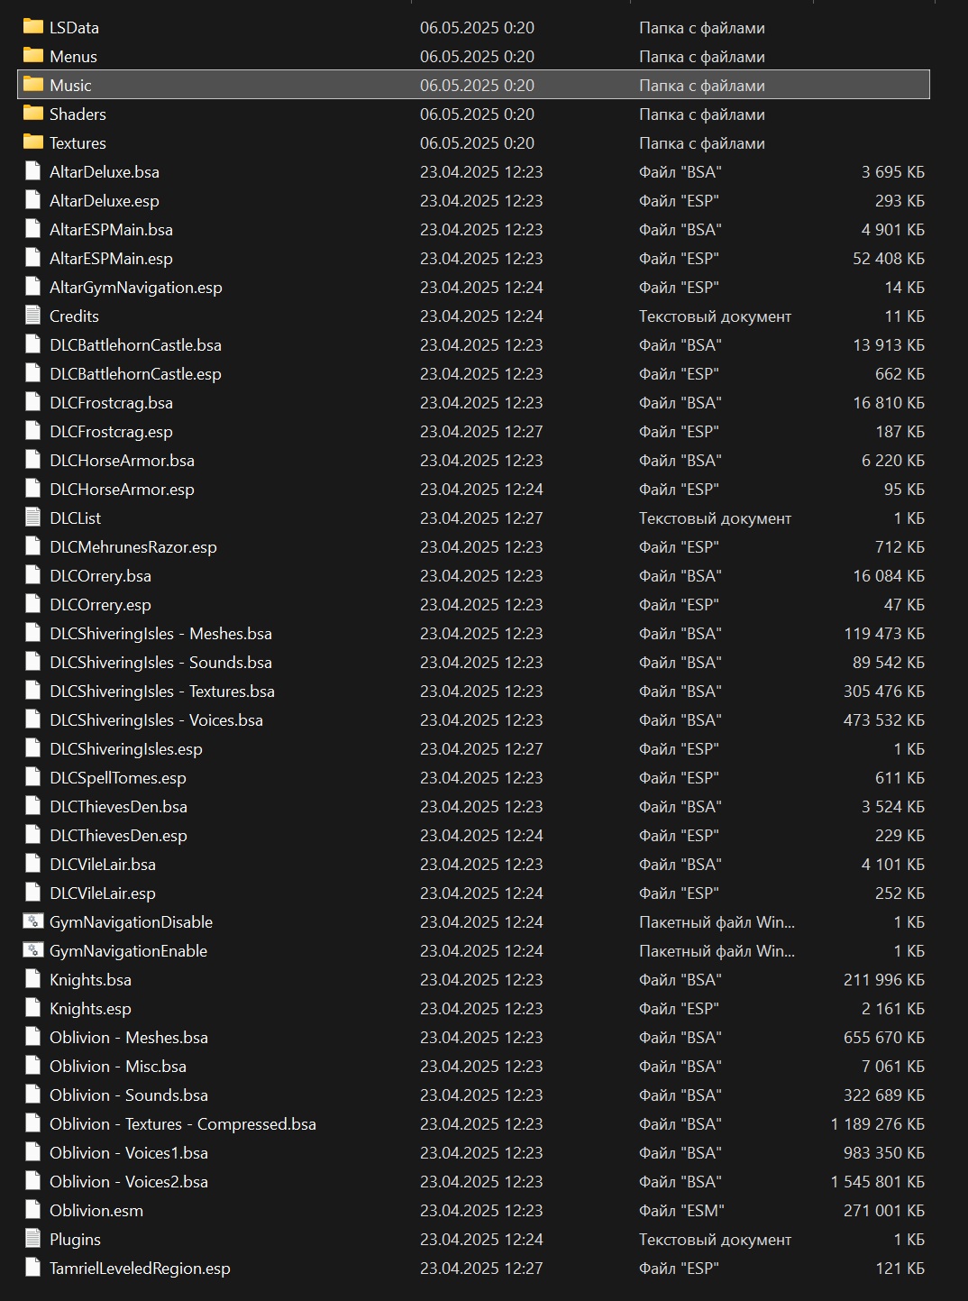
Task: Click the GymNavigationEnable batch file icon
Action: coord(33,950)
